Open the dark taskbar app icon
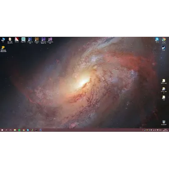 [x=36, y=130]
